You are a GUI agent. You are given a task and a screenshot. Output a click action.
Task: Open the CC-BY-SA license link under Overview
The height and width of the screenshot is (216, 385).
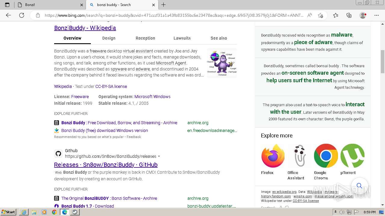pyautogui.click(x=111, y=86)
